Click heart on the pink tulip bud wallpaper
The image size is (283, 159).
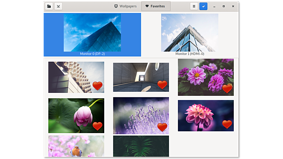(97, 126)
